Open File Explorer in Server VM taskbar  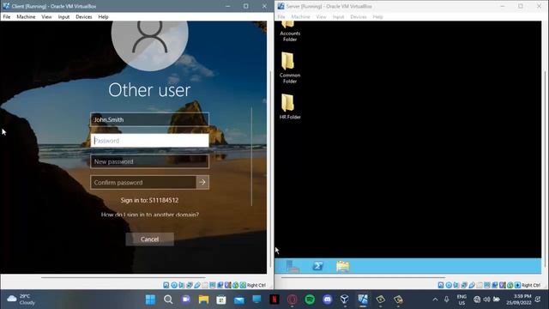[343, 266]
